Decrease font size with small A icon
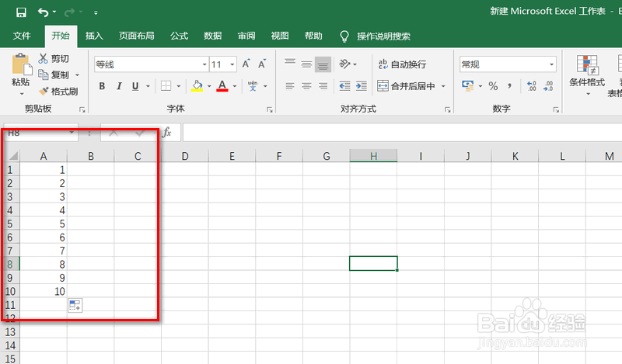 point(262,64)
